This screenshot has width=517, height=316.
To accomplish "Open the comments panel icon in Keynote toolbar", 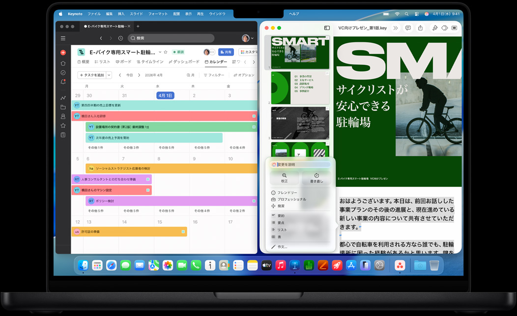I will (408, 28).
